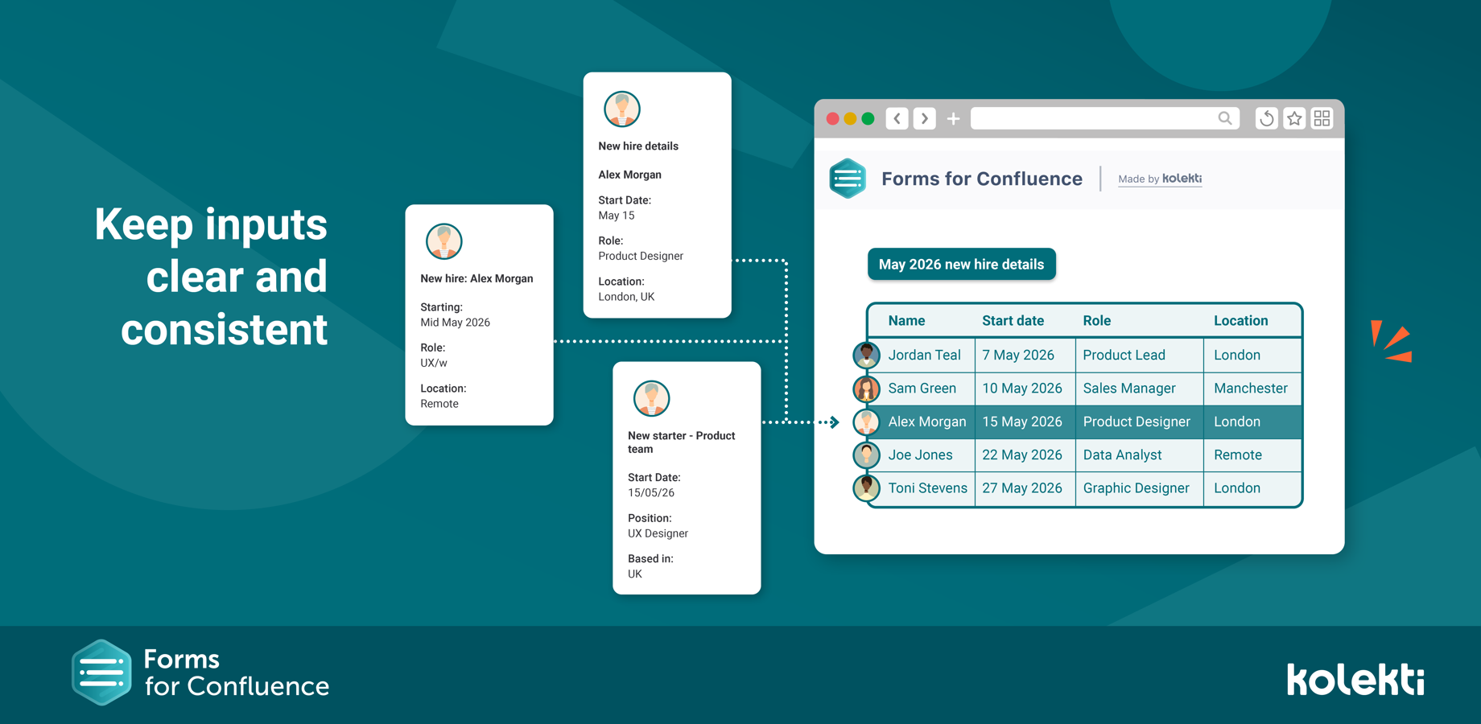The image size is (1481, 724).
Task: Click the New starter - Product team title
Action: (681, 442)
